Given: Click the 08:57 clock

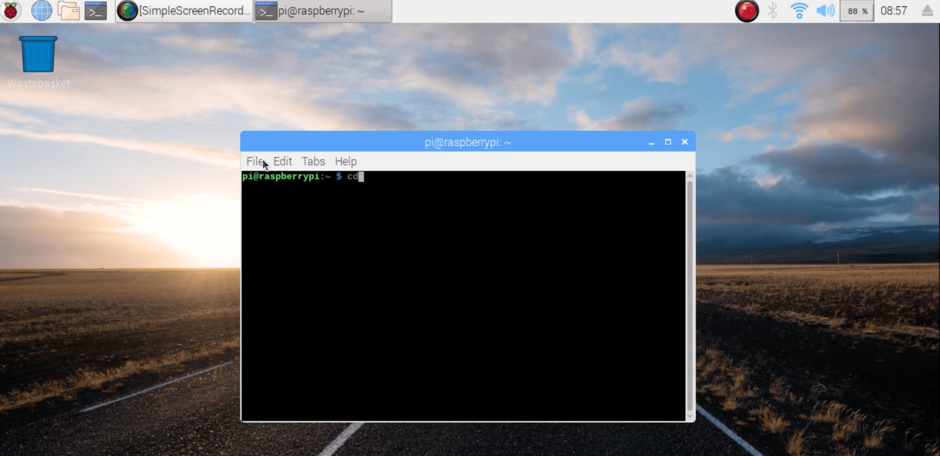Looking at the screenshot, I should pos(894,10).
